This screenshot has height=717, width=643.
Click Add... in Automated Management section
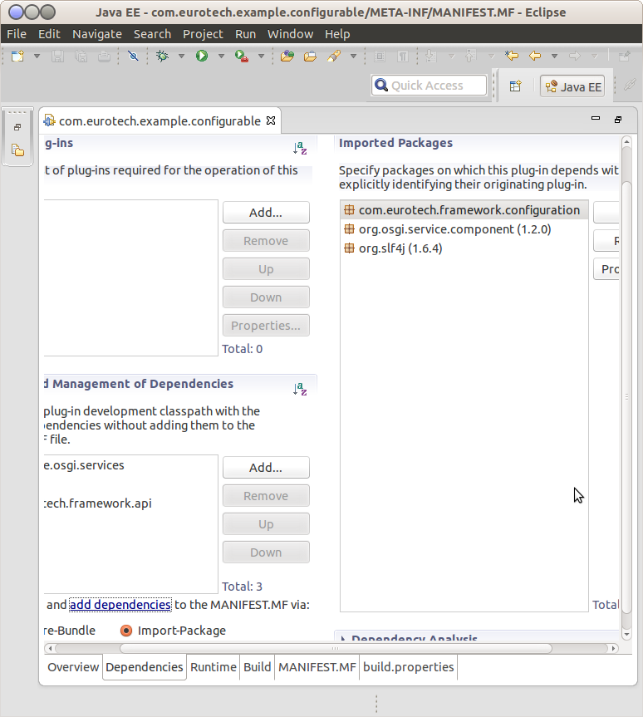click(266, 467)
